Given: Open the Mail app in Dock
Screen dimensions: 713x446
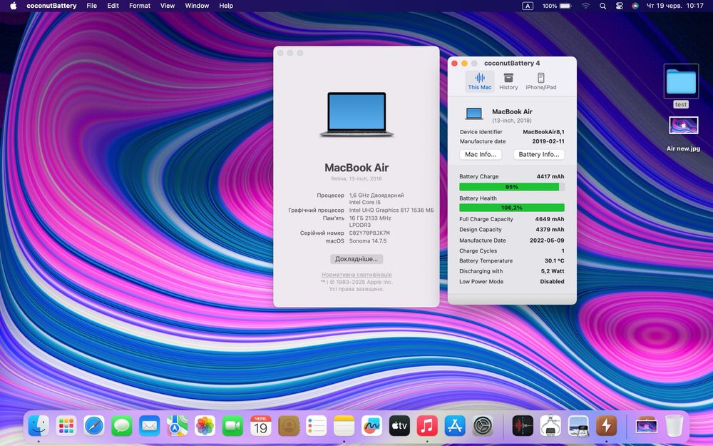Looking at the screenshot, I should pos(150,427).
